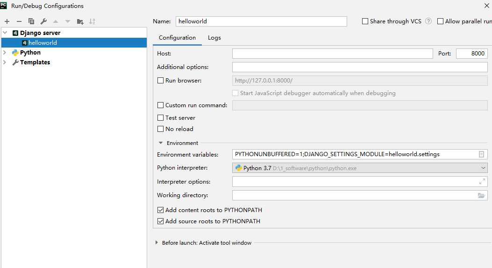Expand the Python tree node
Image resolution: width=492 pixels, height=268 pixels.
pyautogui.click(x=5, y=53)
